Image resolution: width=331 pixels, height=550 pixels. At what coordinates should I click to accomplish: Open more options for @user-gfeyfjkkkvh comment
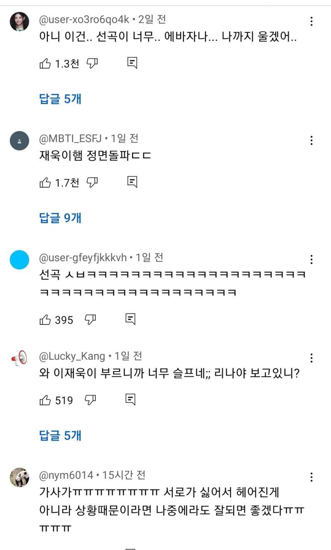coord(311,259)
